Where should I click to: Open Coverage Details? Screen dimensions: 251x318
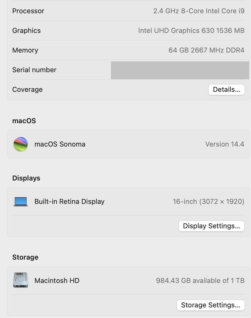[x=226, y=90]
